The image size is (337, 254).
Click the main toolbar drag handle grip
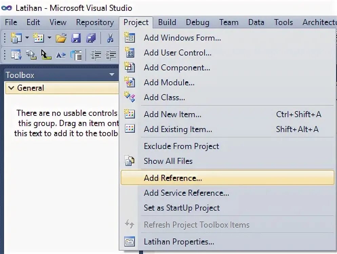click(5, 38)
